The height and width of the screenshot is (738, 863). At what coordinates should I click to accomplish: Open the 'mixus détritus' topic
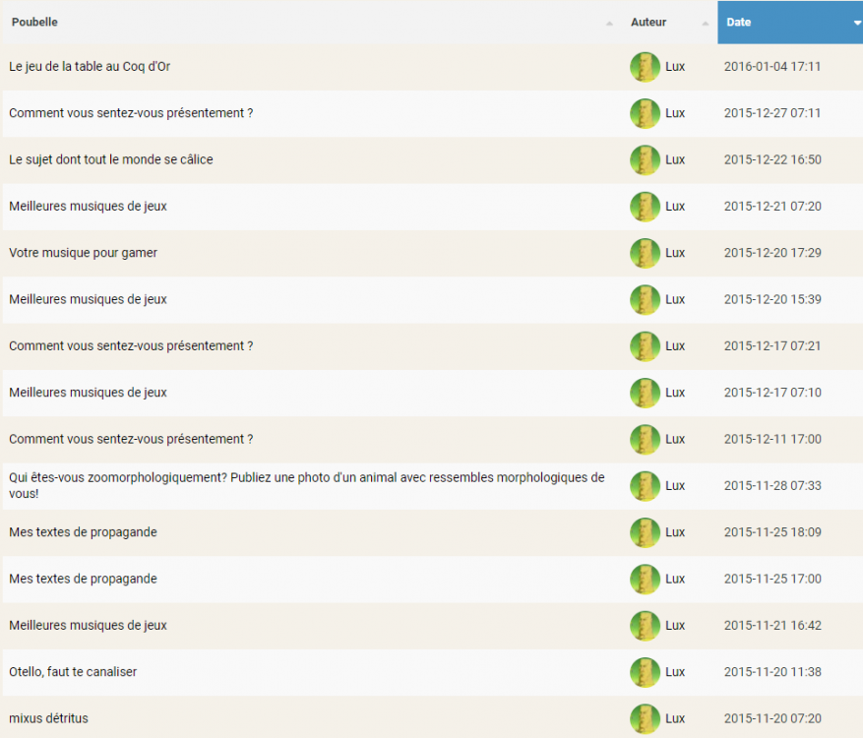[x=48, y=718]
